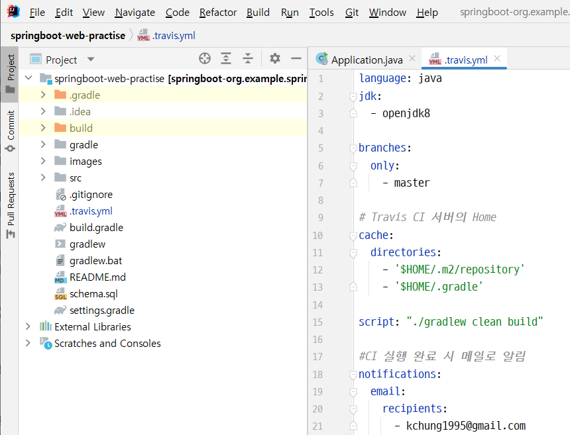The height and width of the screenshot is (435, 570).
Task: Close the .travis.yml tab
Action: [497, 58]
